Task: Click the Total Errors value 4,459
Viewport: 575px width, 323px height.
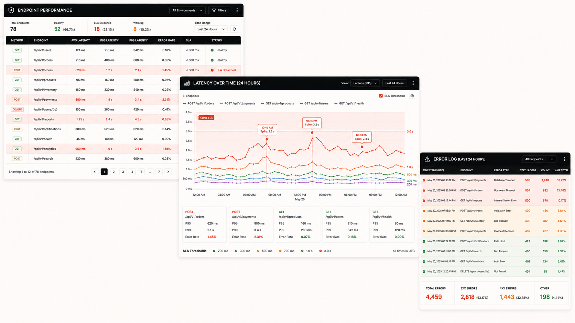Action: [x=434, y=297]
